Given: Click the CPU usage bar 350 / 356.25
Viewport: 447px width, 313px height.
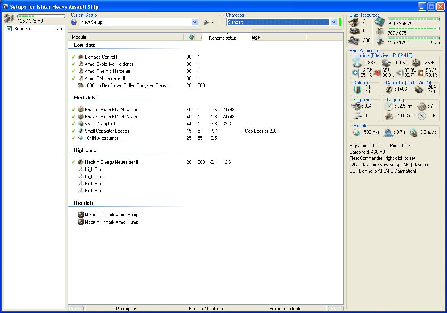Looking at the screenshot, I should [413, 19].
